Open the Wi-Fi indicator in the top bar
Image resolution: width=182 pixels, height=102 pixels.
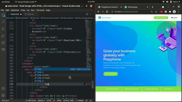(164, 2)
